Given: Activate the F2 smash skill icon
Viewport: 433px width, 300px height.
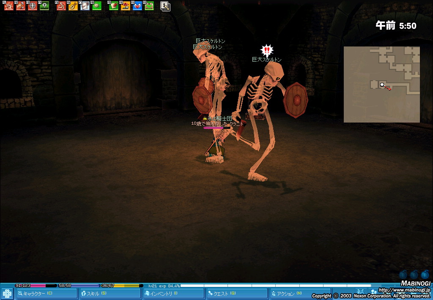Looking at the screenshot, I should (x=21, y=6).
